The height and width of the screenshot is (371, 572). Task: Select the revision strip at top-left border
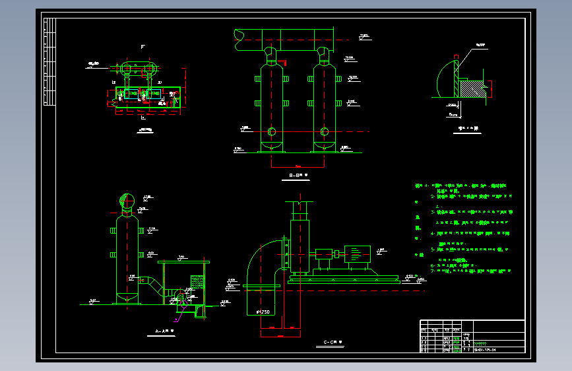tap(49, 61)
